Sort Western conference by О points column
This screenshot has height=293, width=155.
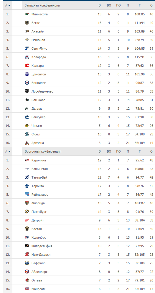pos(151,5)
